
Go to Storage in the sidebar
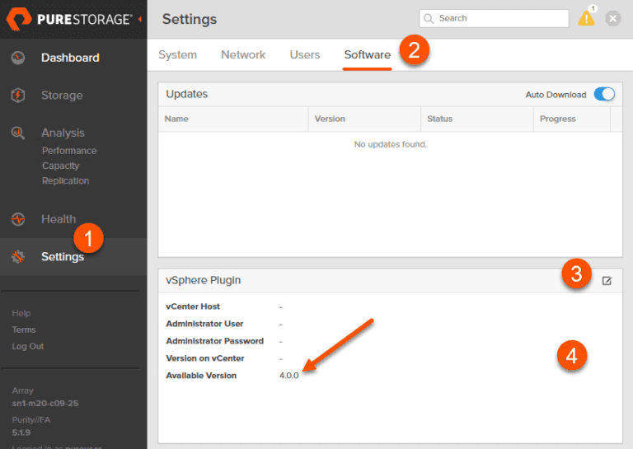click(62, 96)
